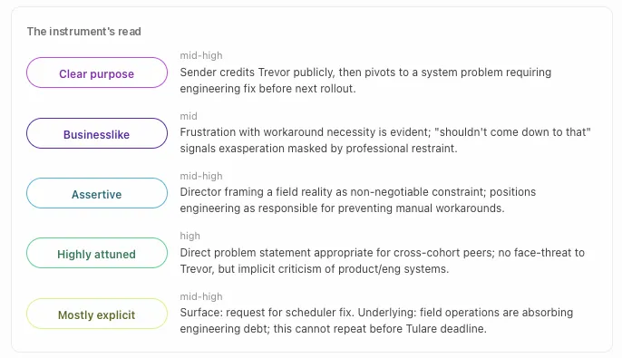Click the 'Frustration with workaround necessity' text
This screenshot has width=622, height=358.
point(385,140)
